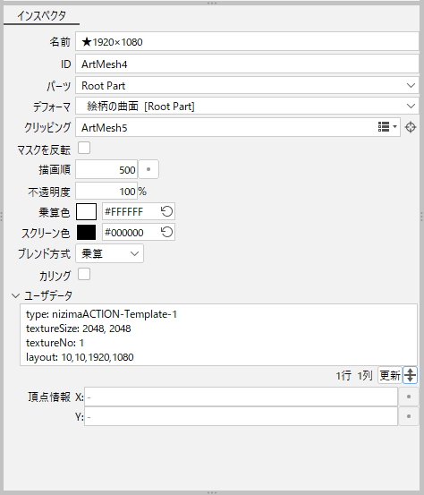The width and height of the screenshot is (424, 495).
Task: Click the clipping target crosshair icon
Action: pos(411,127)
